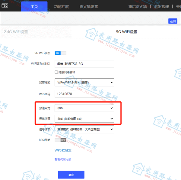Screen dimensions: 181x180
Task: Check the 隐藏网络名称 checkbox
Action: point(56,72)
